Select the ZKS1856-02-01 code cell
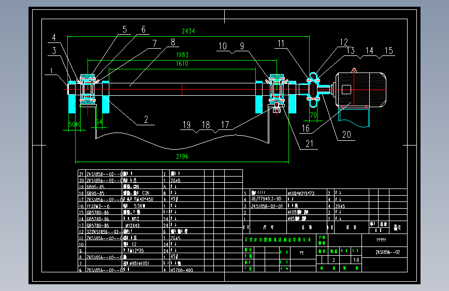Viewport: 449px width, 291px height. [267, 206]
